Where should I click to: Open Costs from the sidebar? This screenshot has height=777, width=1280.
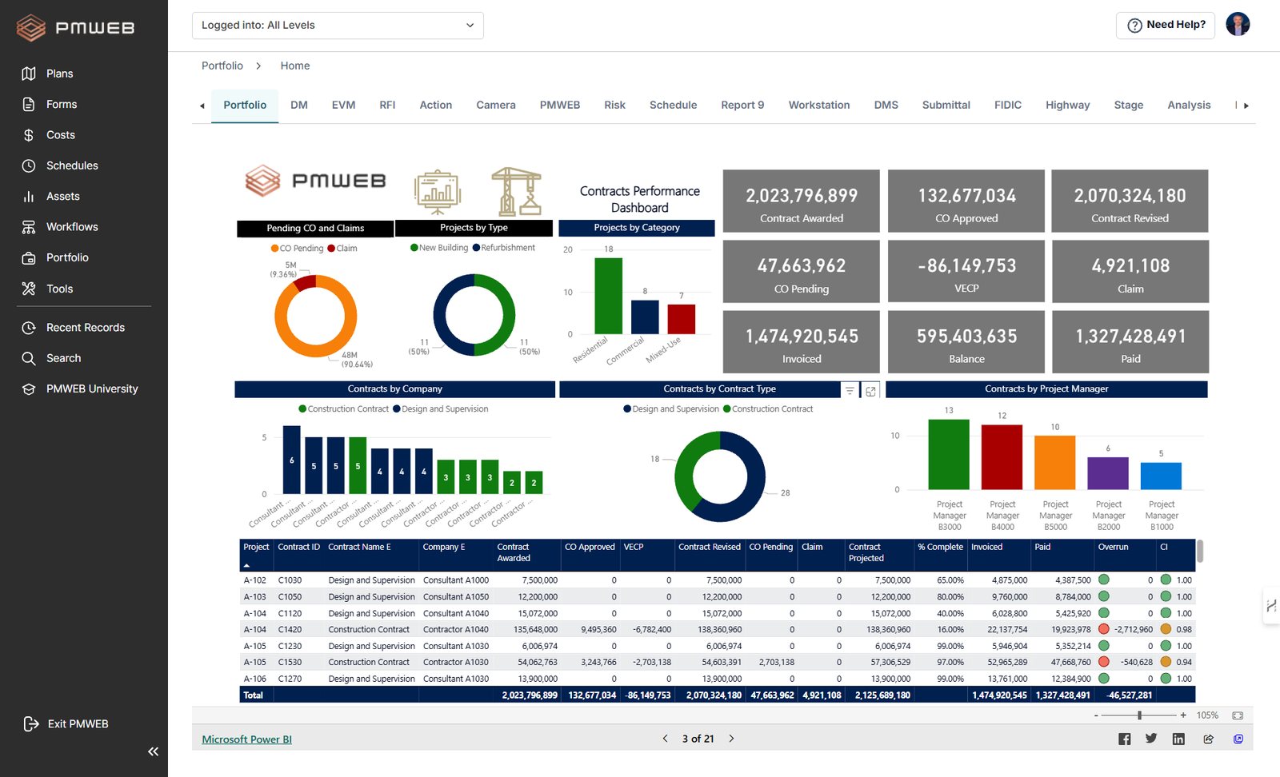(60, 135)
